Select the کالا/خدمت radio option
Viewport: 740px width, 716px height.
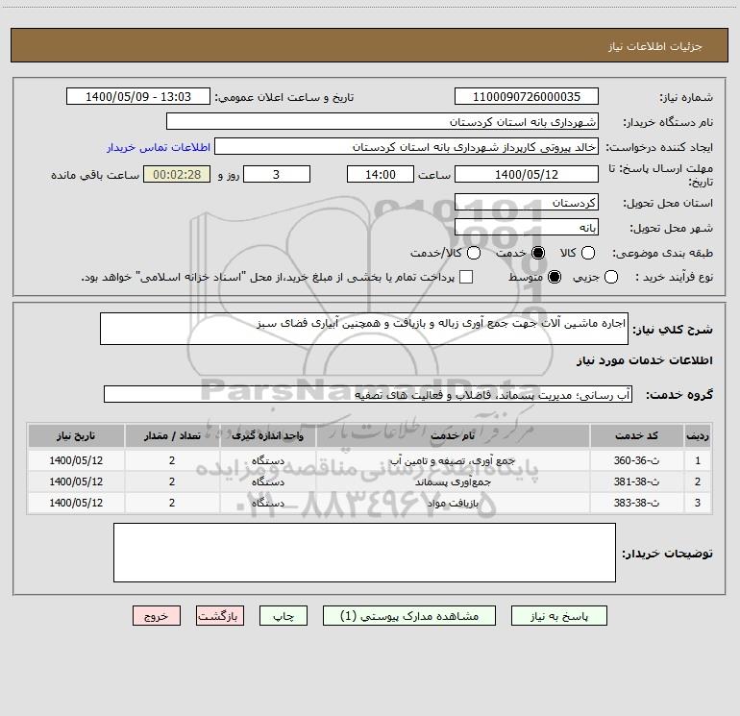point(474,253)
